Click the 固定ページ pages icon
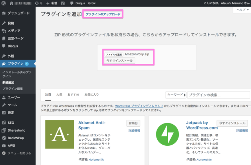Viewport: 251px width, 165px height. pyautogui.click(x=4, y=38)
